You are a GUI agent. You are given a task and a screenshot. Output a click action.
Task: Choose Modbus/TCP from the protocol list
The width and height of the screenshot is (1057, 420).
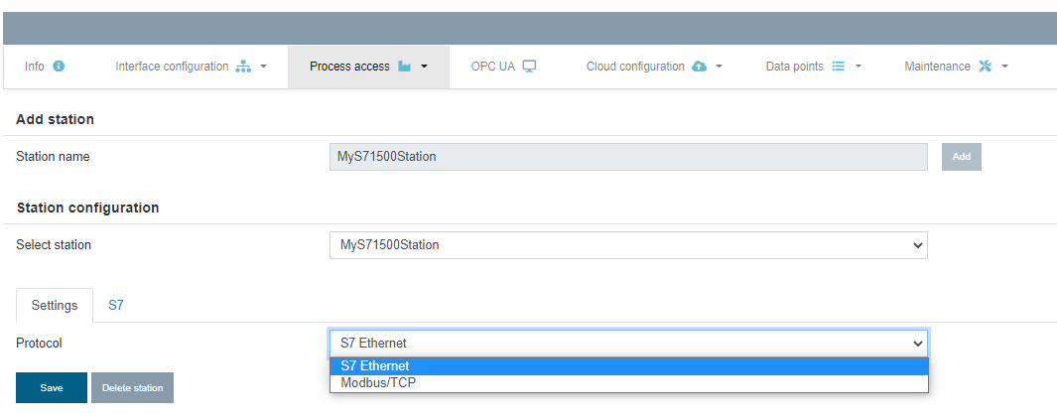[x=629, y=383]
